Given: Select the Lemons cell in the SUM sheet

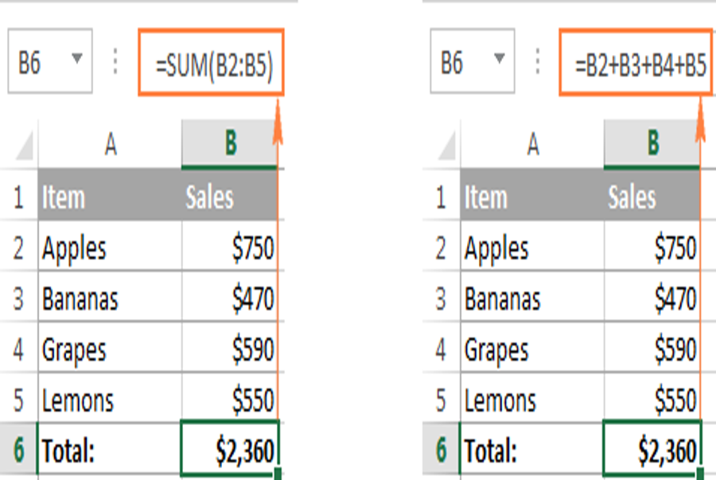Looking at the screenshot, I should pyautogui.click(x=109, y=400).
